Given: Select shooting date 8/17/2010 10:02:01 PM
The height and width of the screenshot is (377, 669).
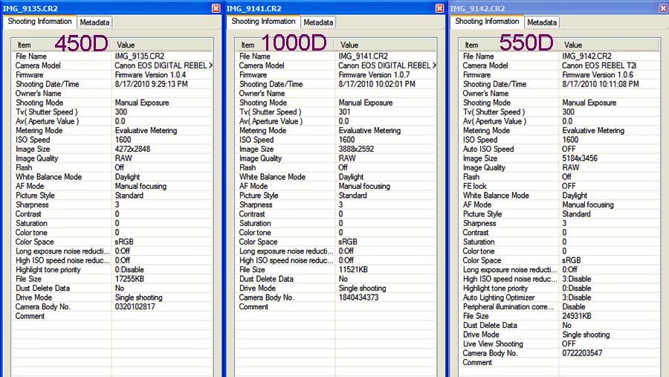Looking at the screenshot, I should [x=377, y=84].
